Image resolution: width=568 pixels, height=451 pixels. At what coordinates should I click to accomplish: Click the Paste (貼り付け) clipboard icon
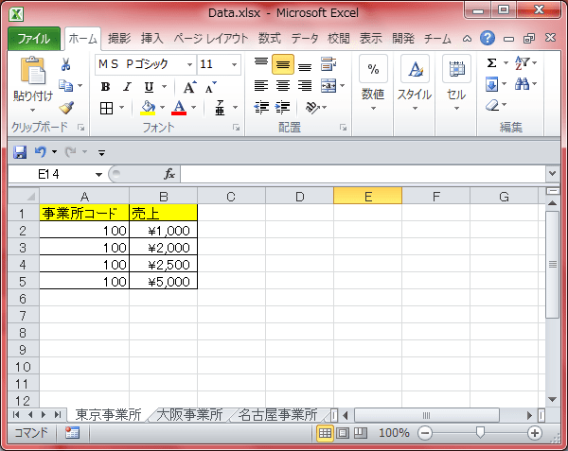point(31,72)
